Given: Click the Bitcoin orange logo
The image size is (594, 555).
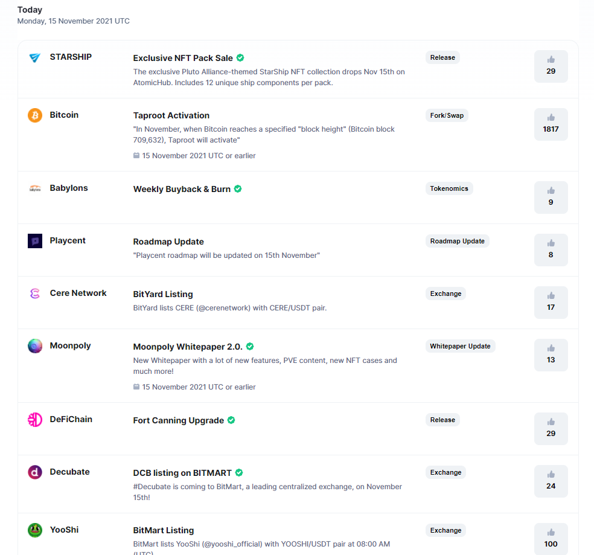Looking at the screenshot, I should 35,115.
